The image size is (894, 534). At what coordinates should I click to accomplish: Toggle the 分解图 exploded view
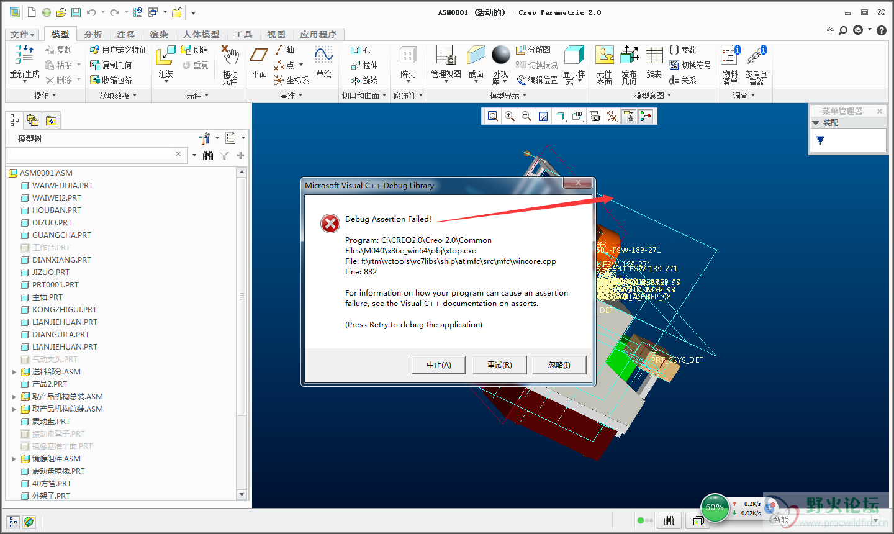[x=533, y=50]
